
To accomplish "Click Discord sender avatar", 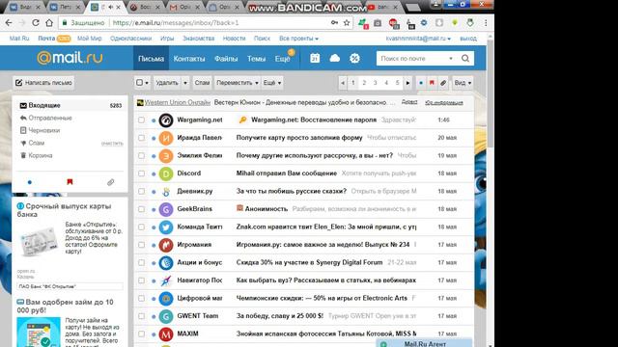I will pos(166,173).
